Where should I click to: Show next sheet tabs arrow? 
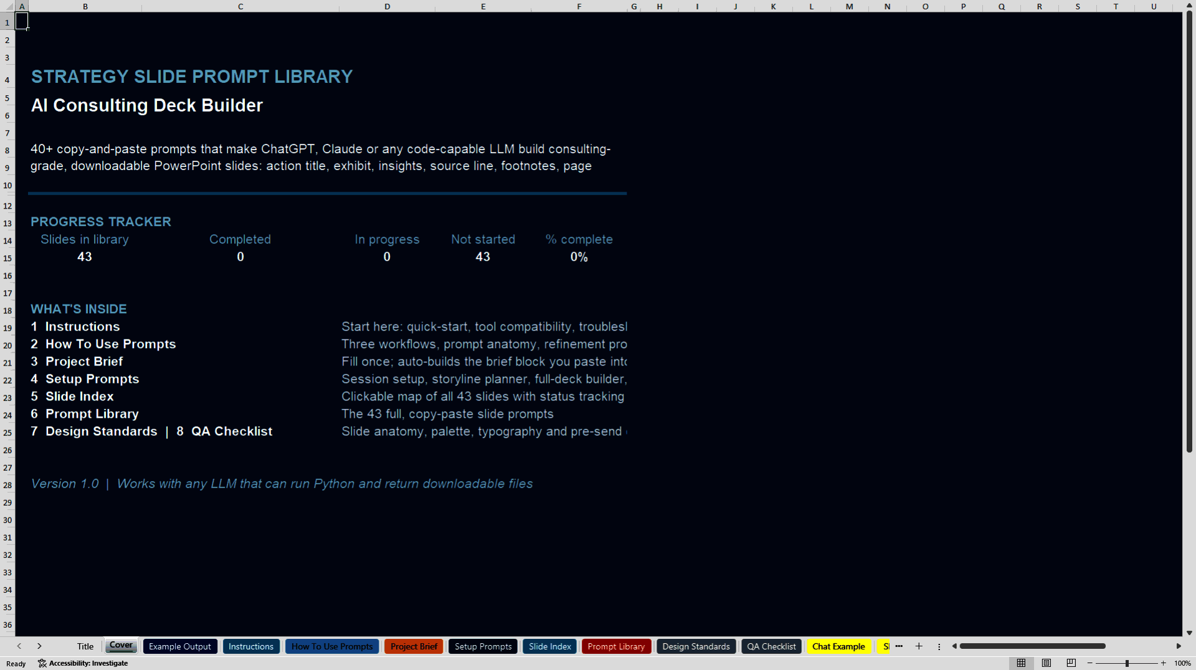pyautogui.click(x=39, y=646)
